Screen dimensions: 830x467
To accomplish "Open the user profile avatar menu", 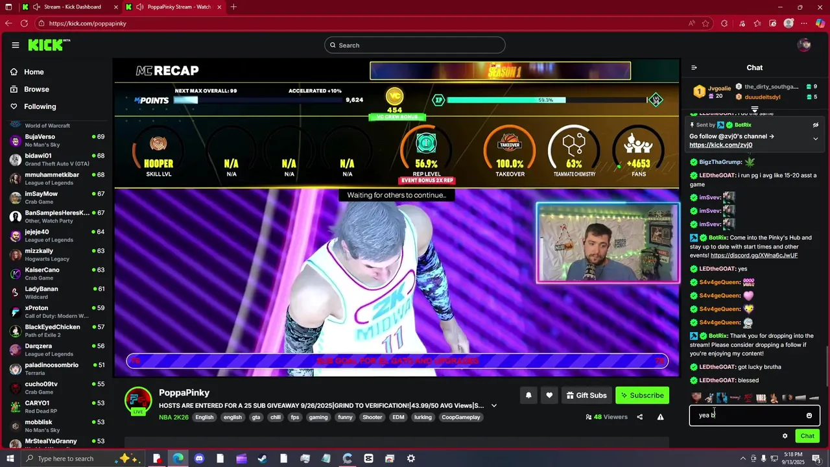I will pos(804,45).
